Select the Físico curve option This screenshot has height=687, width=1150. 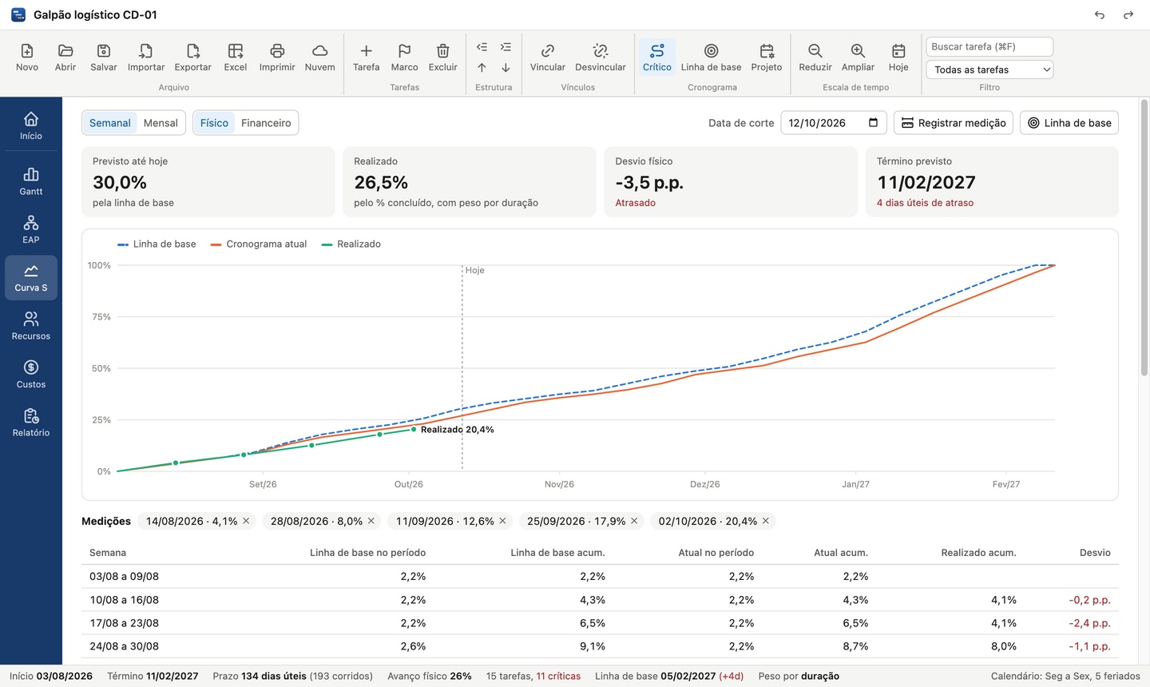click(x=214, y=123)
